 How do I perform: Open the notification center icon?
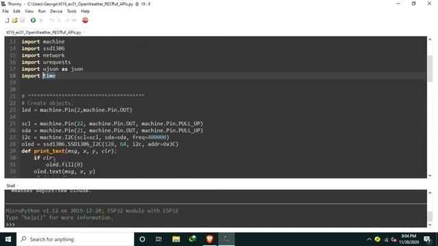click(427, 239)
